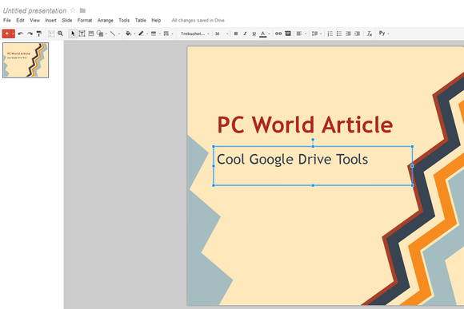
Task: Click the rotation handle above the subtitle box
Action: [313, 140]
